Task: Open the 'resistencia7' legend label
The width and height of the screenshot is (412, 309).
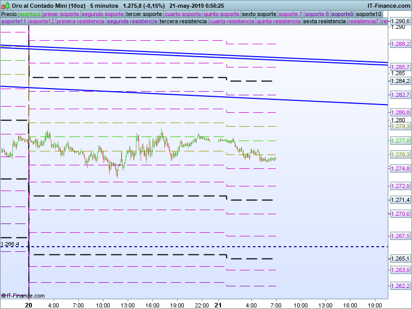Action: pos(363,22)
